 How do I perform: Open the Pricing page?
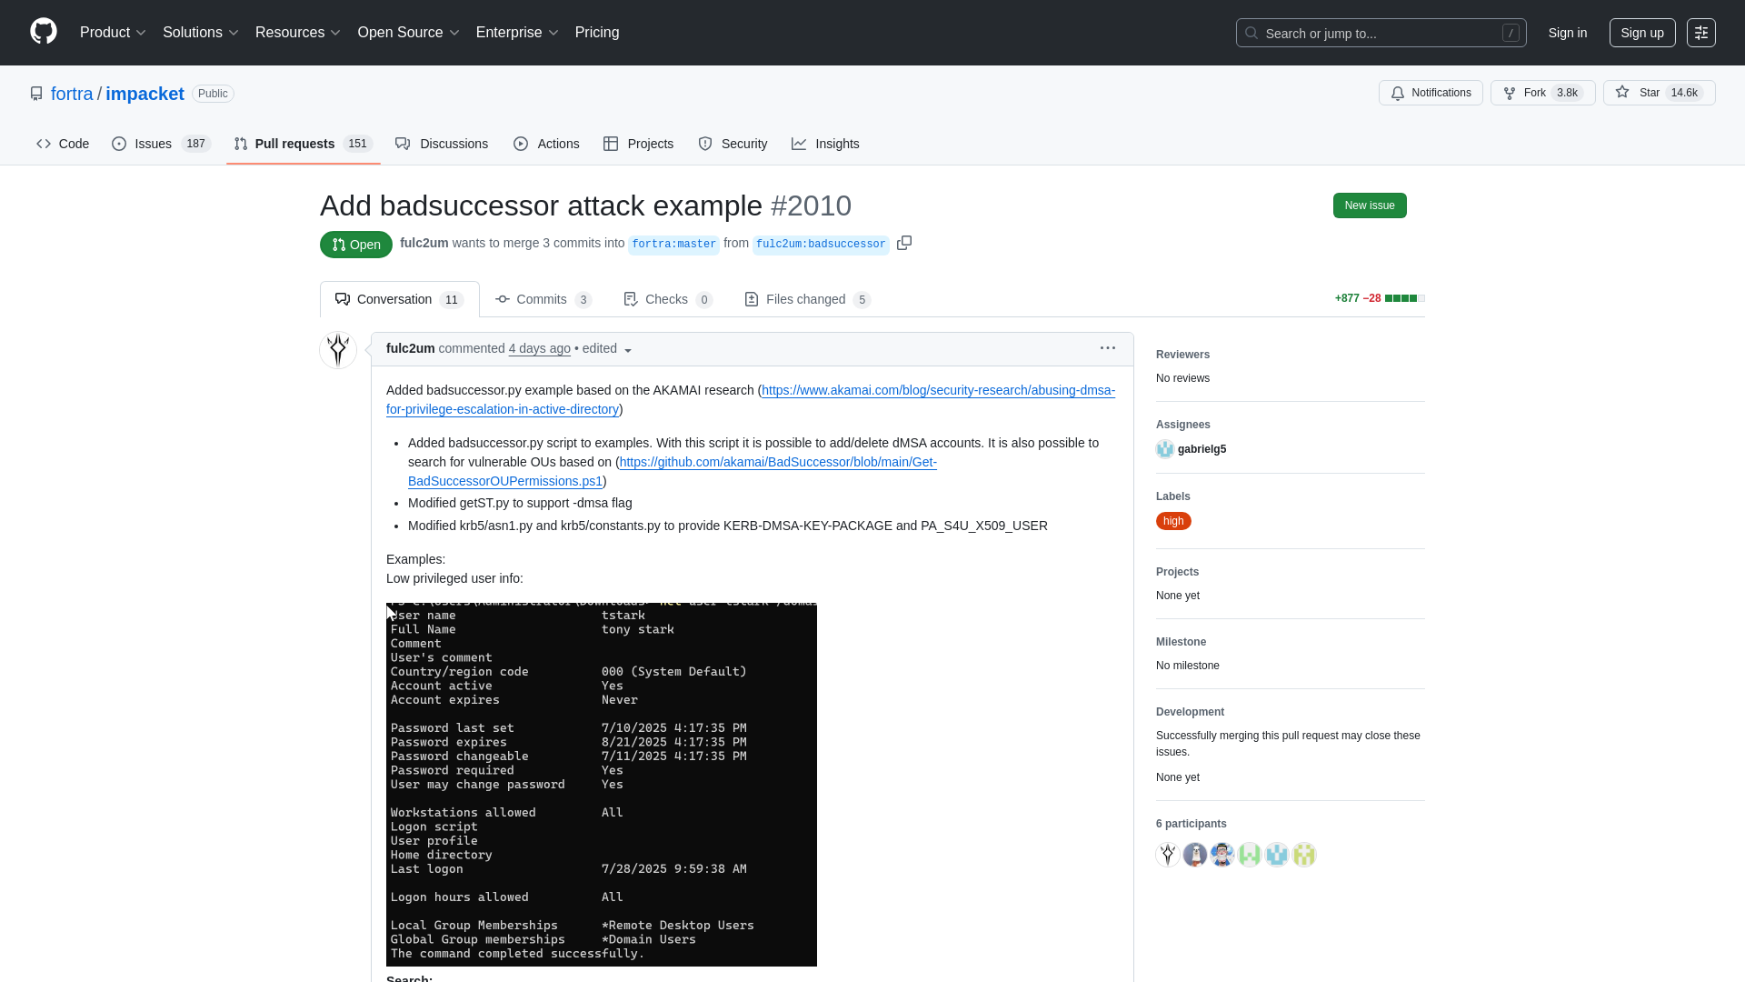(597, 33)
